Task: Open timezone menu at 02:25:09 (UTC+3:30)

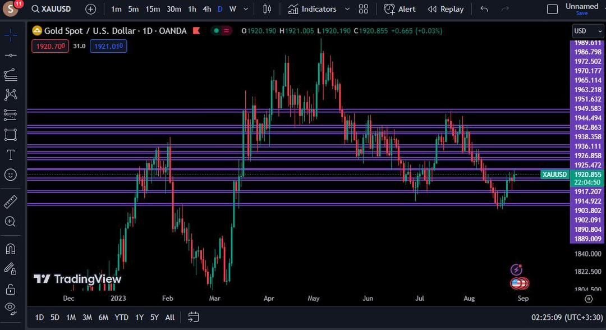Action: (567, 317)
